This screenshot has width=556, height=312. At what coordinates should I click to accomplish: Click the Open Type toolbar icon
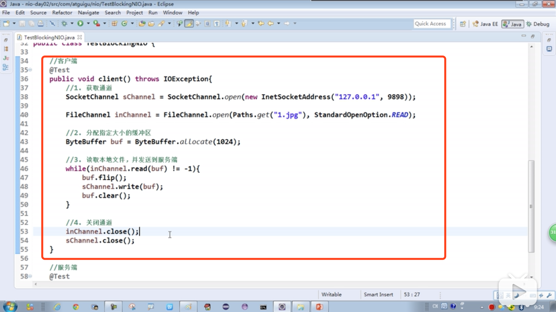[x=142, y=23]
